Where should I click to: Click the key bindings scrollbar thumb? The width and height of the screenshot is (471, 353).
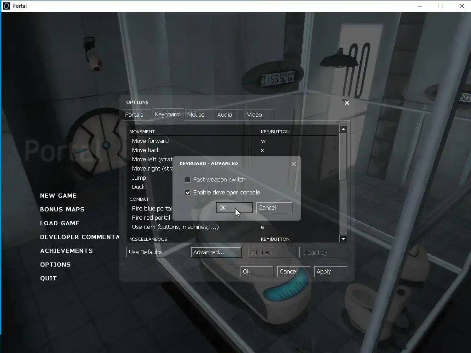tap(343, 157)
